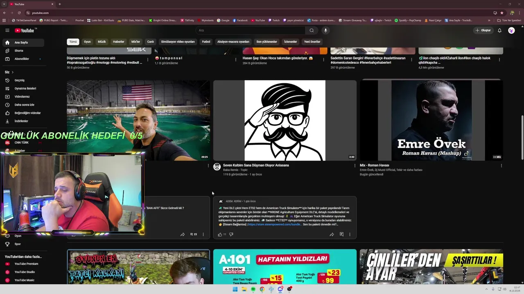Open ADEM KERİM channel name

233,201
